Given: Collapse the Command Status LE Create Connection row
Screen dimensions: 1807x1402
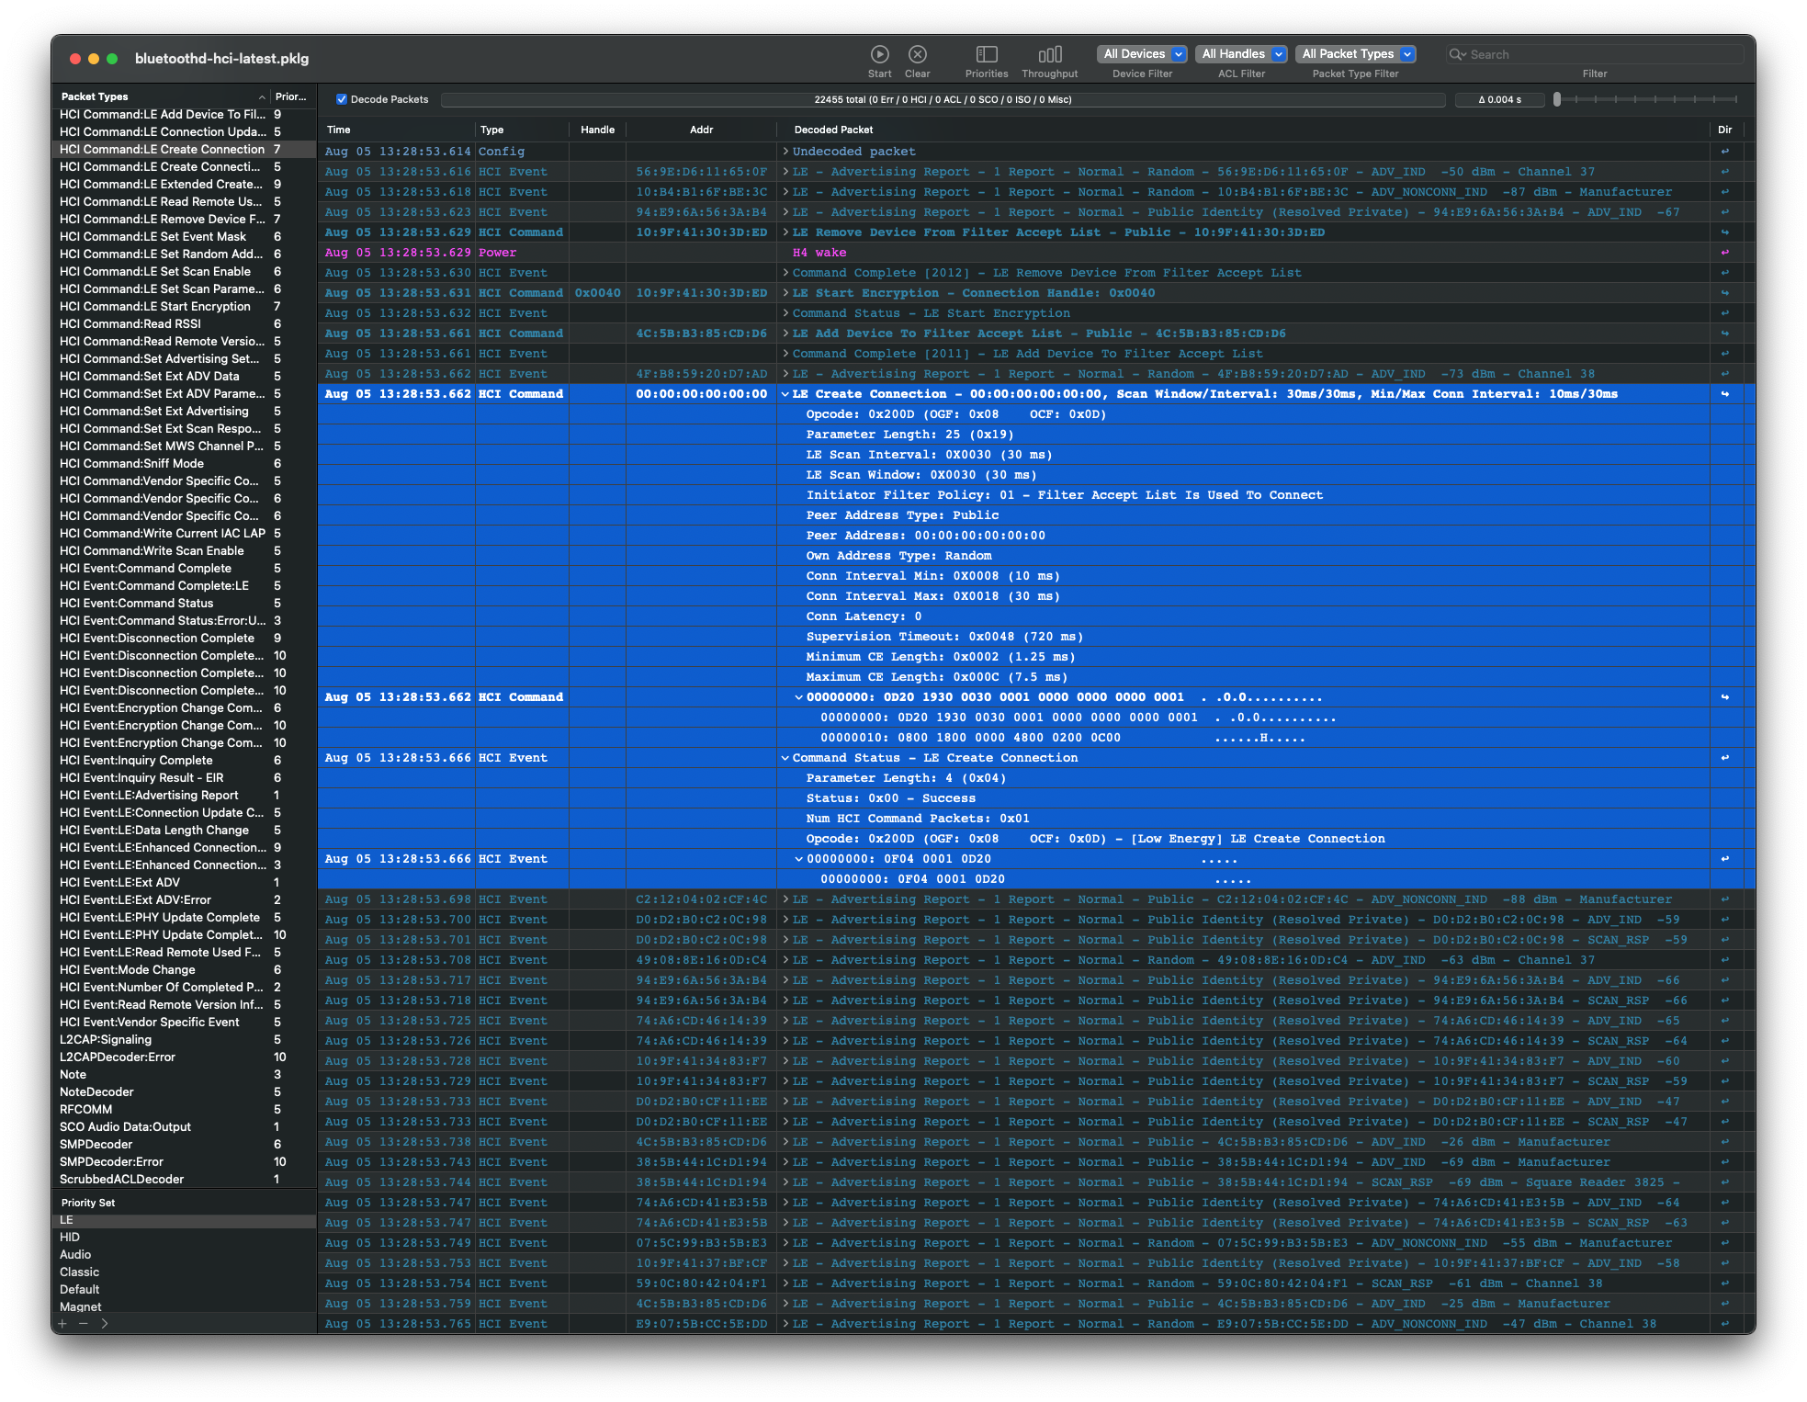Looking at the screenshot, I should pos(785,758).
